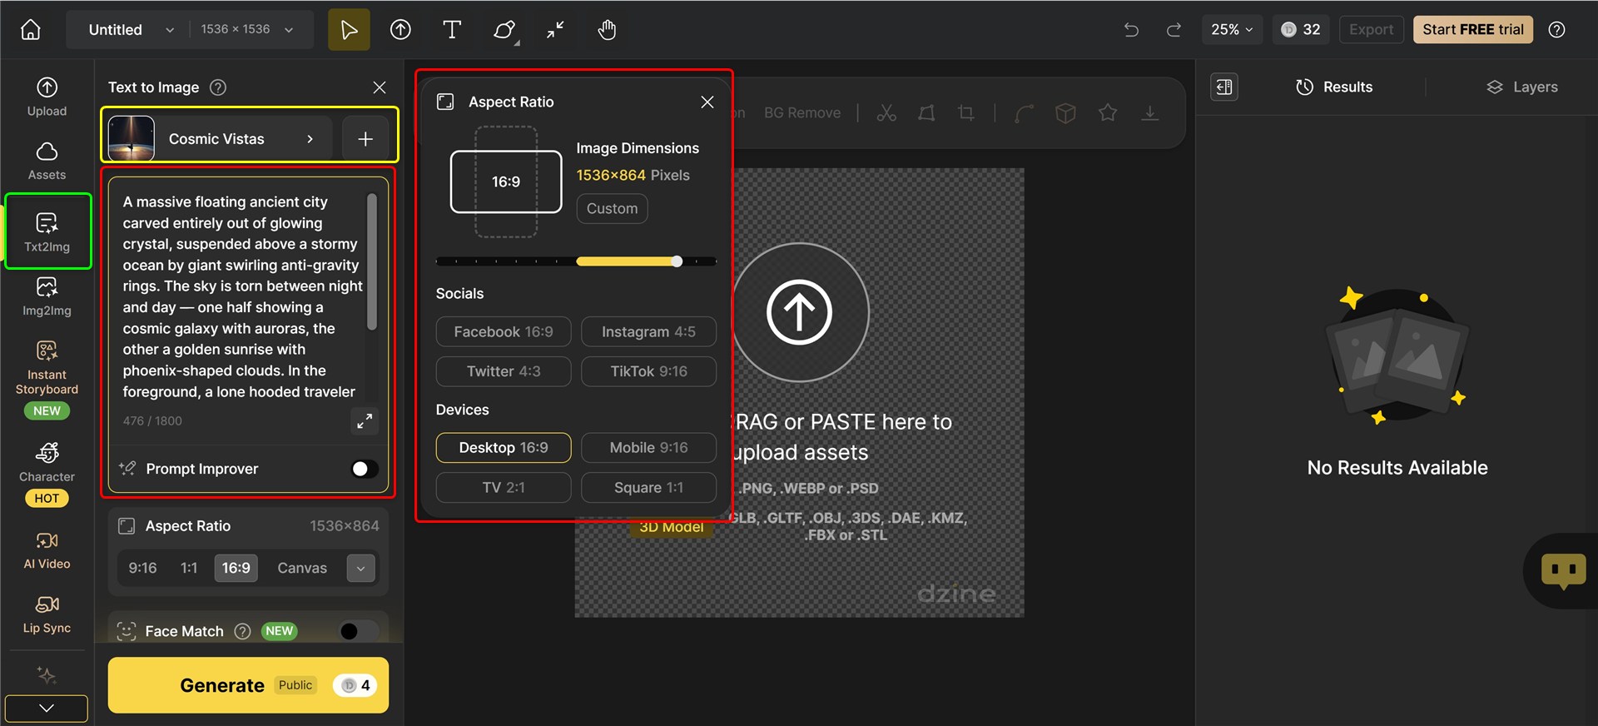Select the 9:16 ratio option
Screen dimensions: 1598x726
[142, 568]
